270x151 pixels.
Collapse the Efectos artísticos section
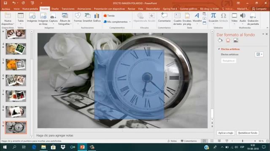click(x=219, y=49)
